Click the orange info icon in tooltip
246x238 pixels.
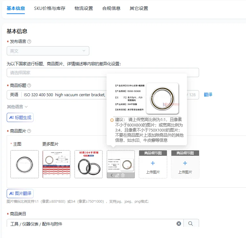pyautogui.click(x=112, y=120)
